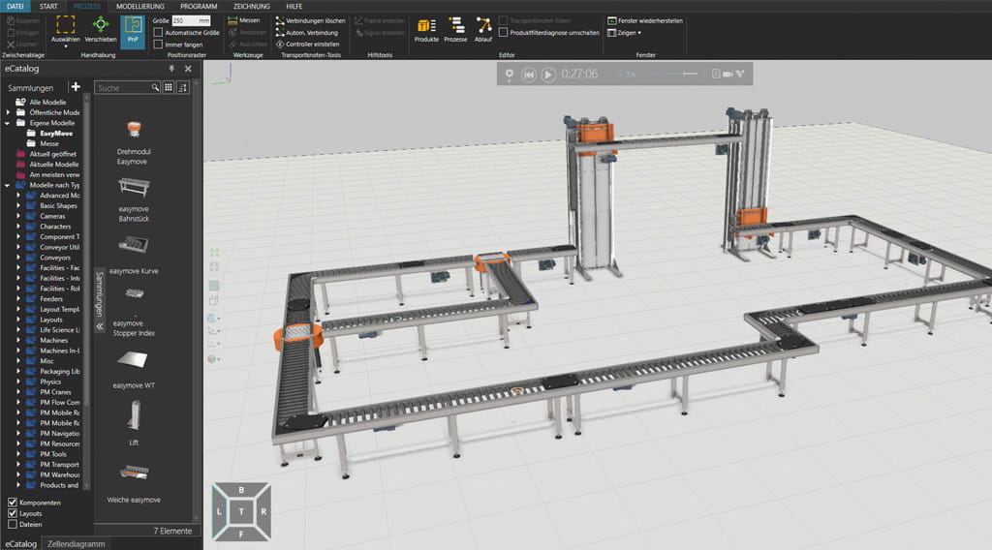Pin the eCatalog panel

pyautogui.click(x=171, y=70)
